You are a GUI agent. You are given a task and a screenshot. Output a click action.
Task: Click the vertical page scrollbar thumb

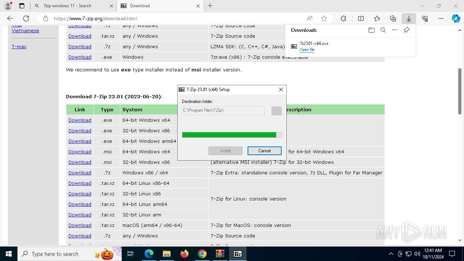pyautogui.click(x=460, y=91)
